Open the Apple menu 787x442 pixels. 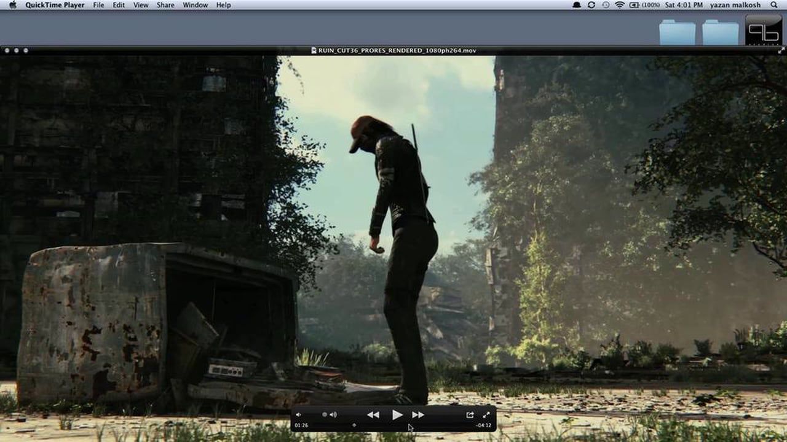12,5
